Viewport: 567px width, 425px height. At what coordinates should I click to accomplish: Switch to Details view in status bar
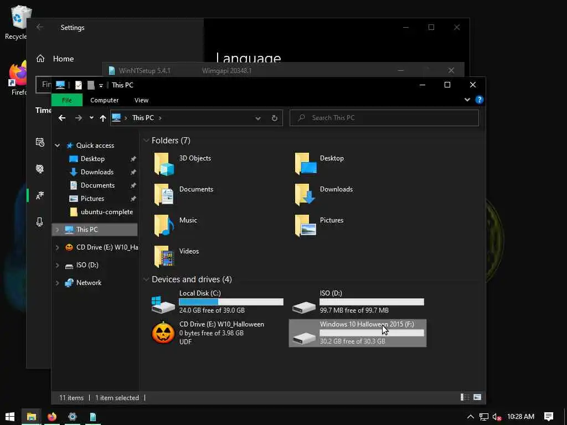[x=465, y=397]
